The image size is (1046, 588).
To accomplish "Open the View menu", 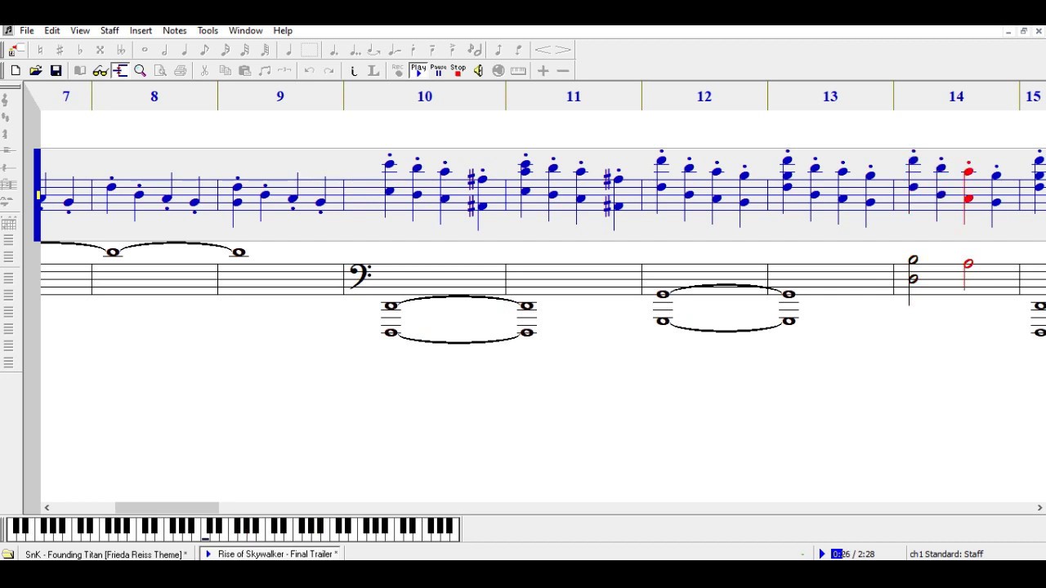I will point(80,30).
